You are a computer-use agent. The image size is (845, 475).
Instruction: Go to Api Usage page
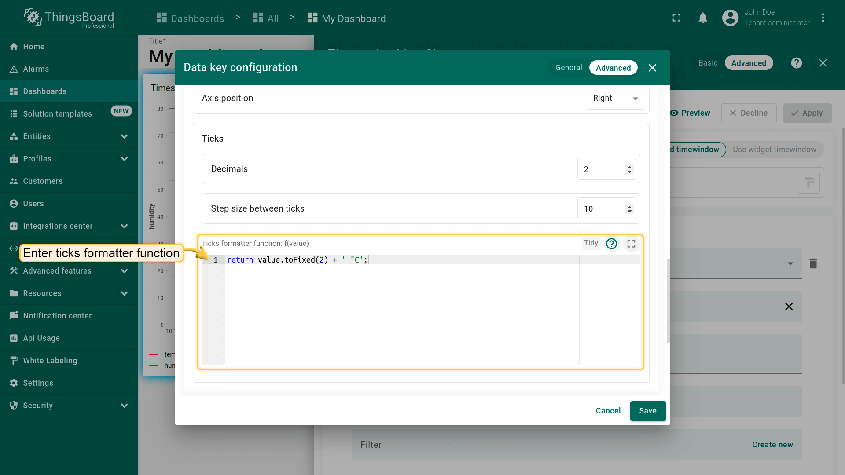41,338
